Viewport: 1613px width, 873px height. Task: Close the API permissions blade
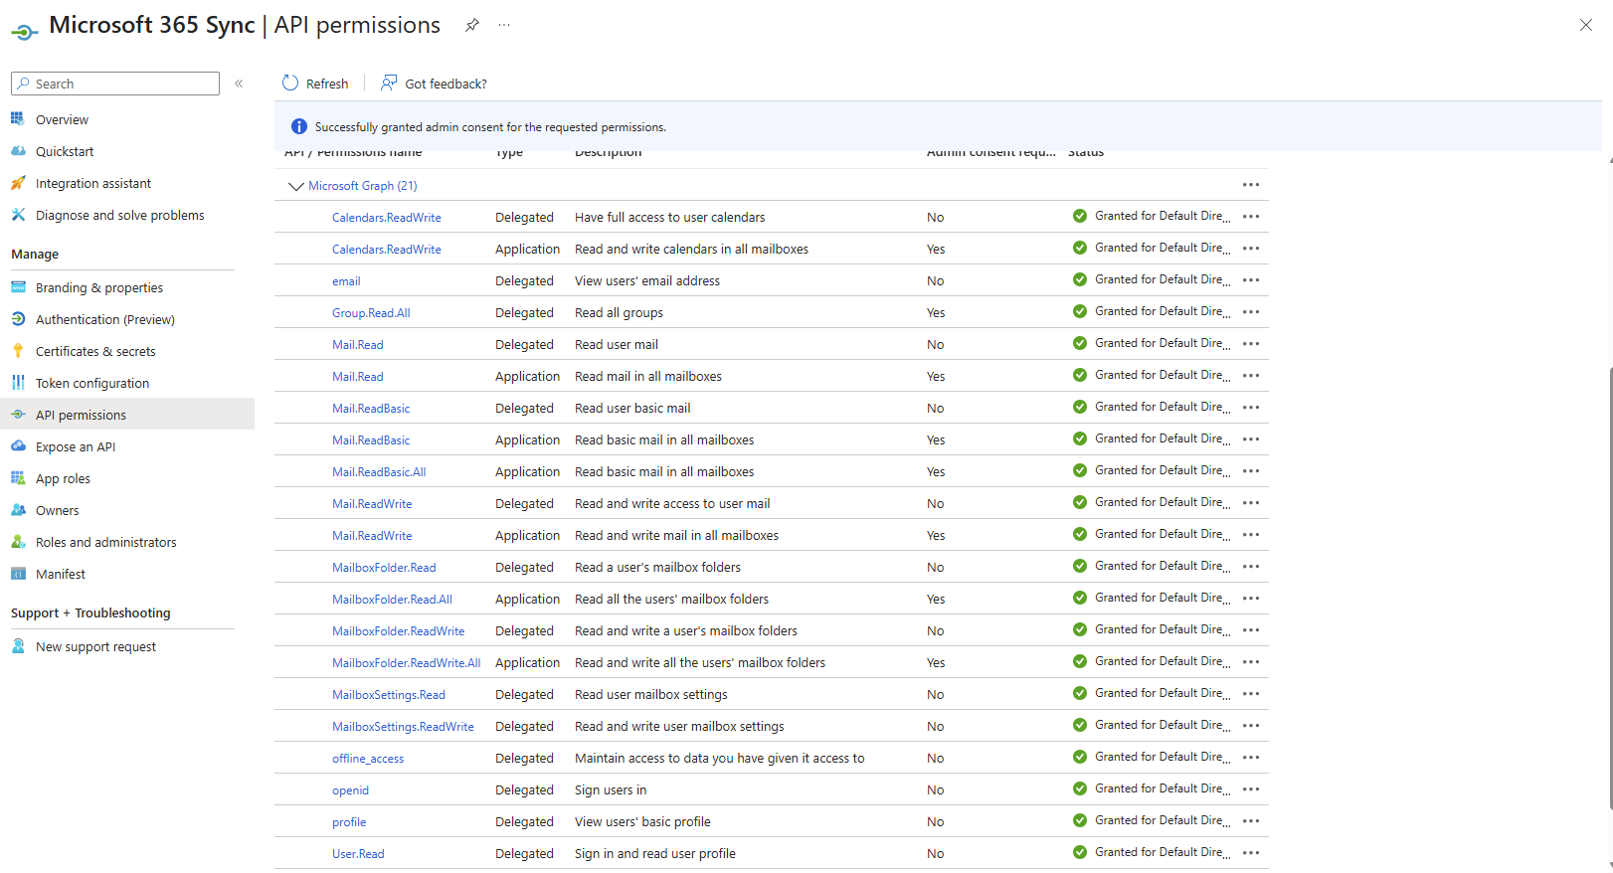[1586, 25]
